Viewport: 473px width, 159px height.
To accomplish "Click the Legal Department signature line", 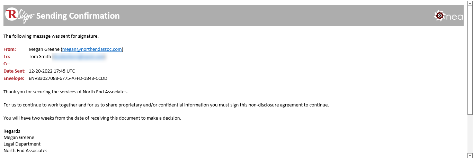I will click(22, 144).
